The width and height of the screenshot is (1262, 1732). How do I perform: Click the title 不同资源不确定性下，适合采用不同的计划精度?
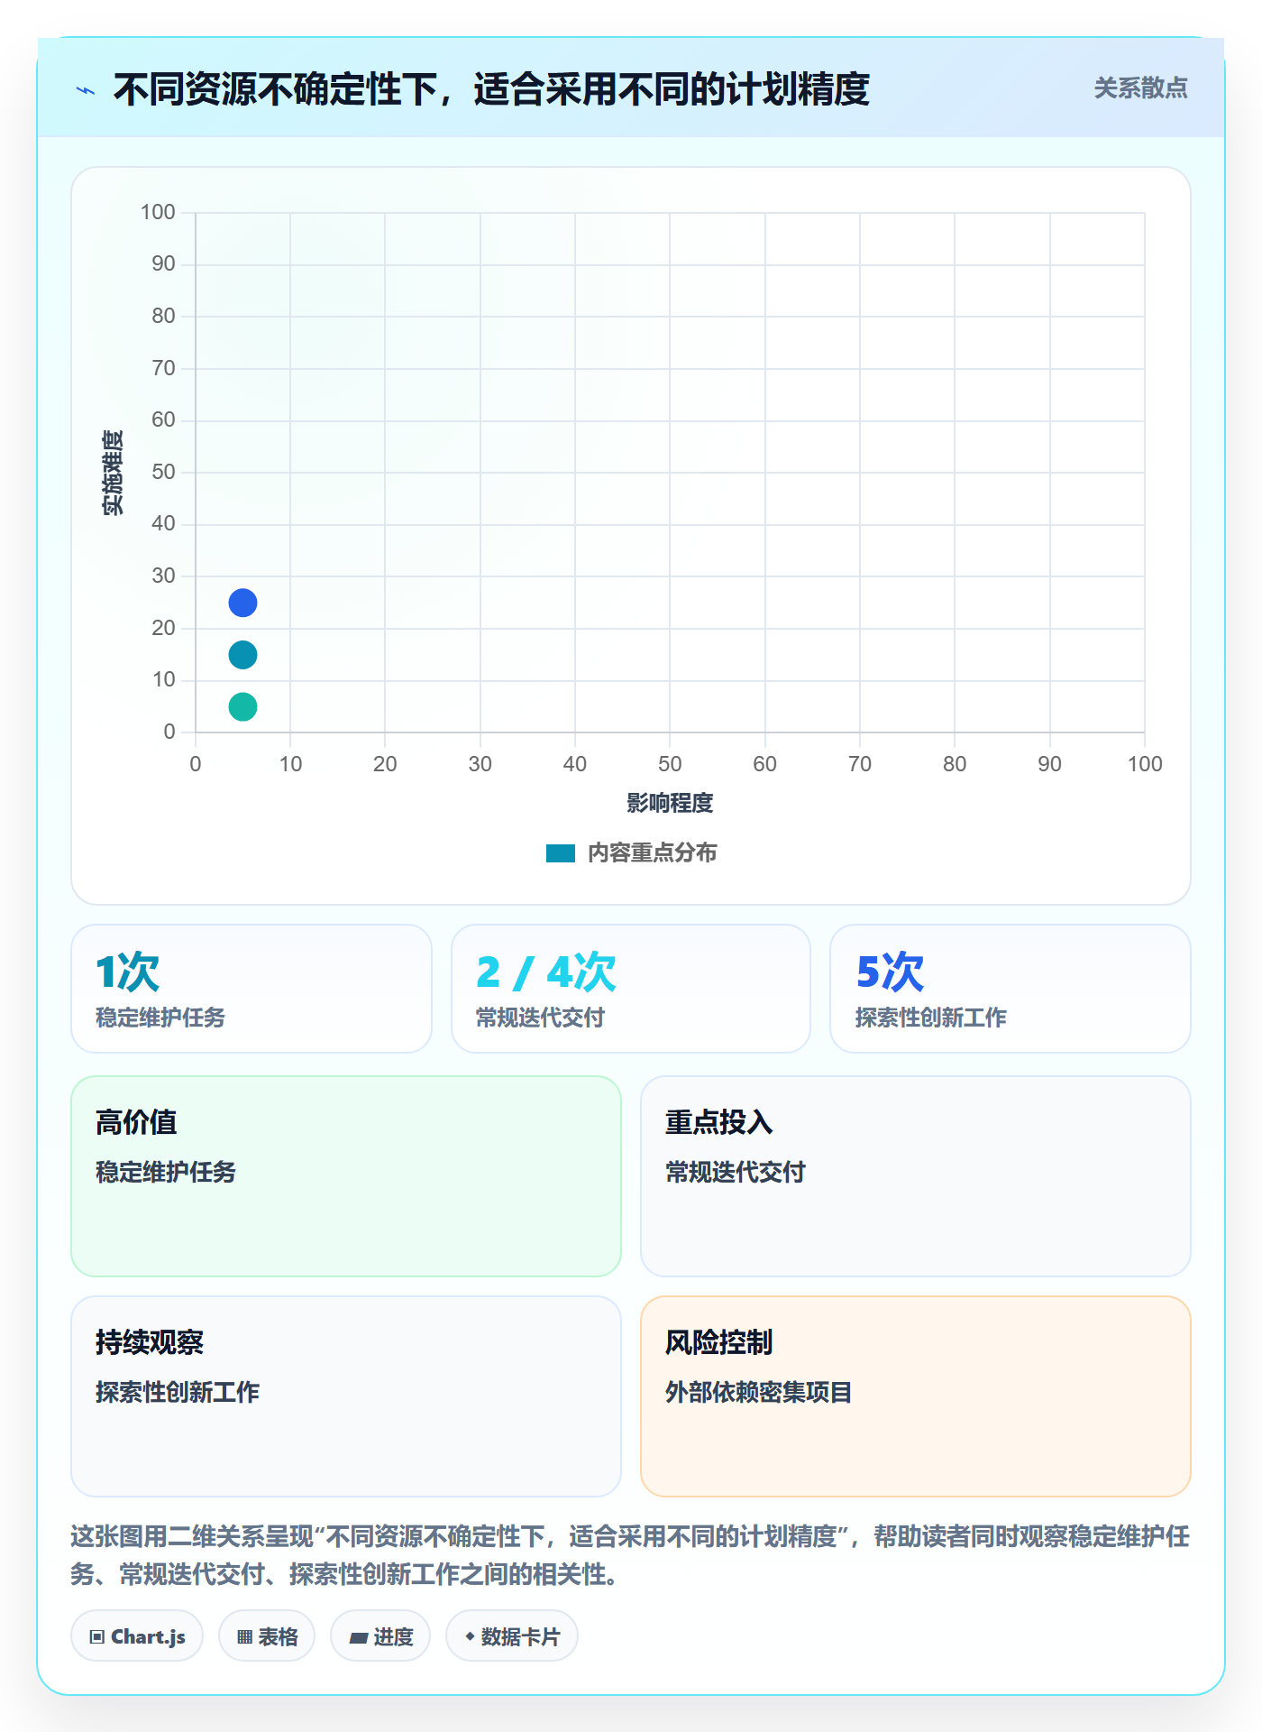[x=491, y=89]
